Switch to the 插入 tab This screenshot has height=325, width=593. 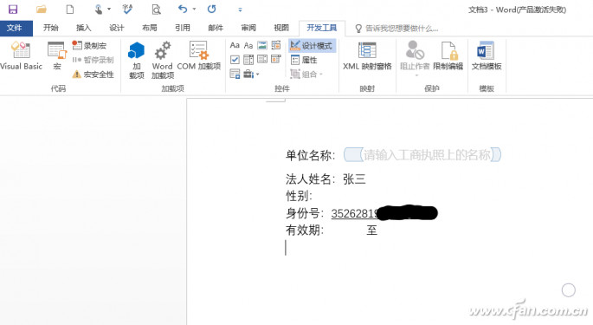[84, 28]
